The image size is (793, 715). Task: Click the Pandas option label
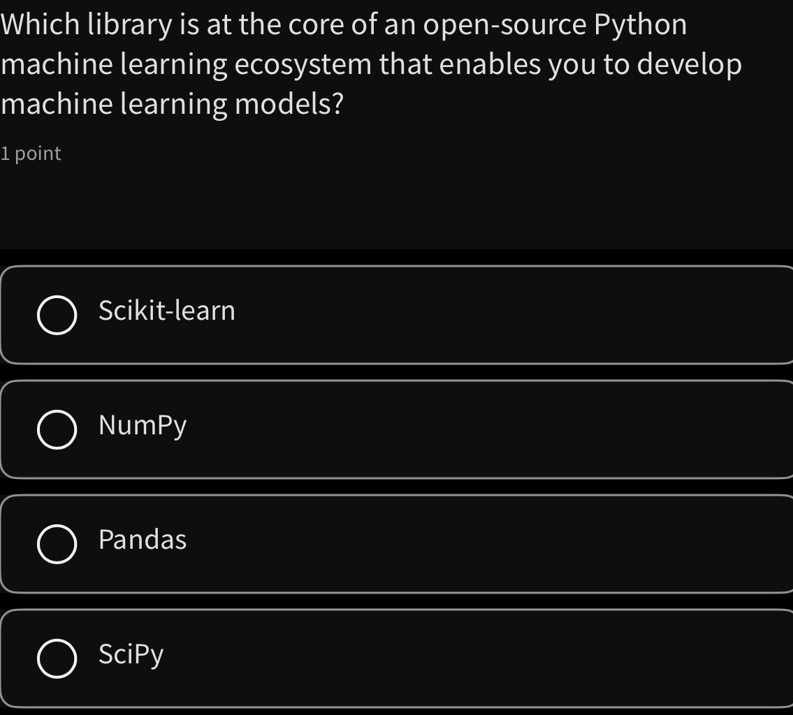[142, 539]
